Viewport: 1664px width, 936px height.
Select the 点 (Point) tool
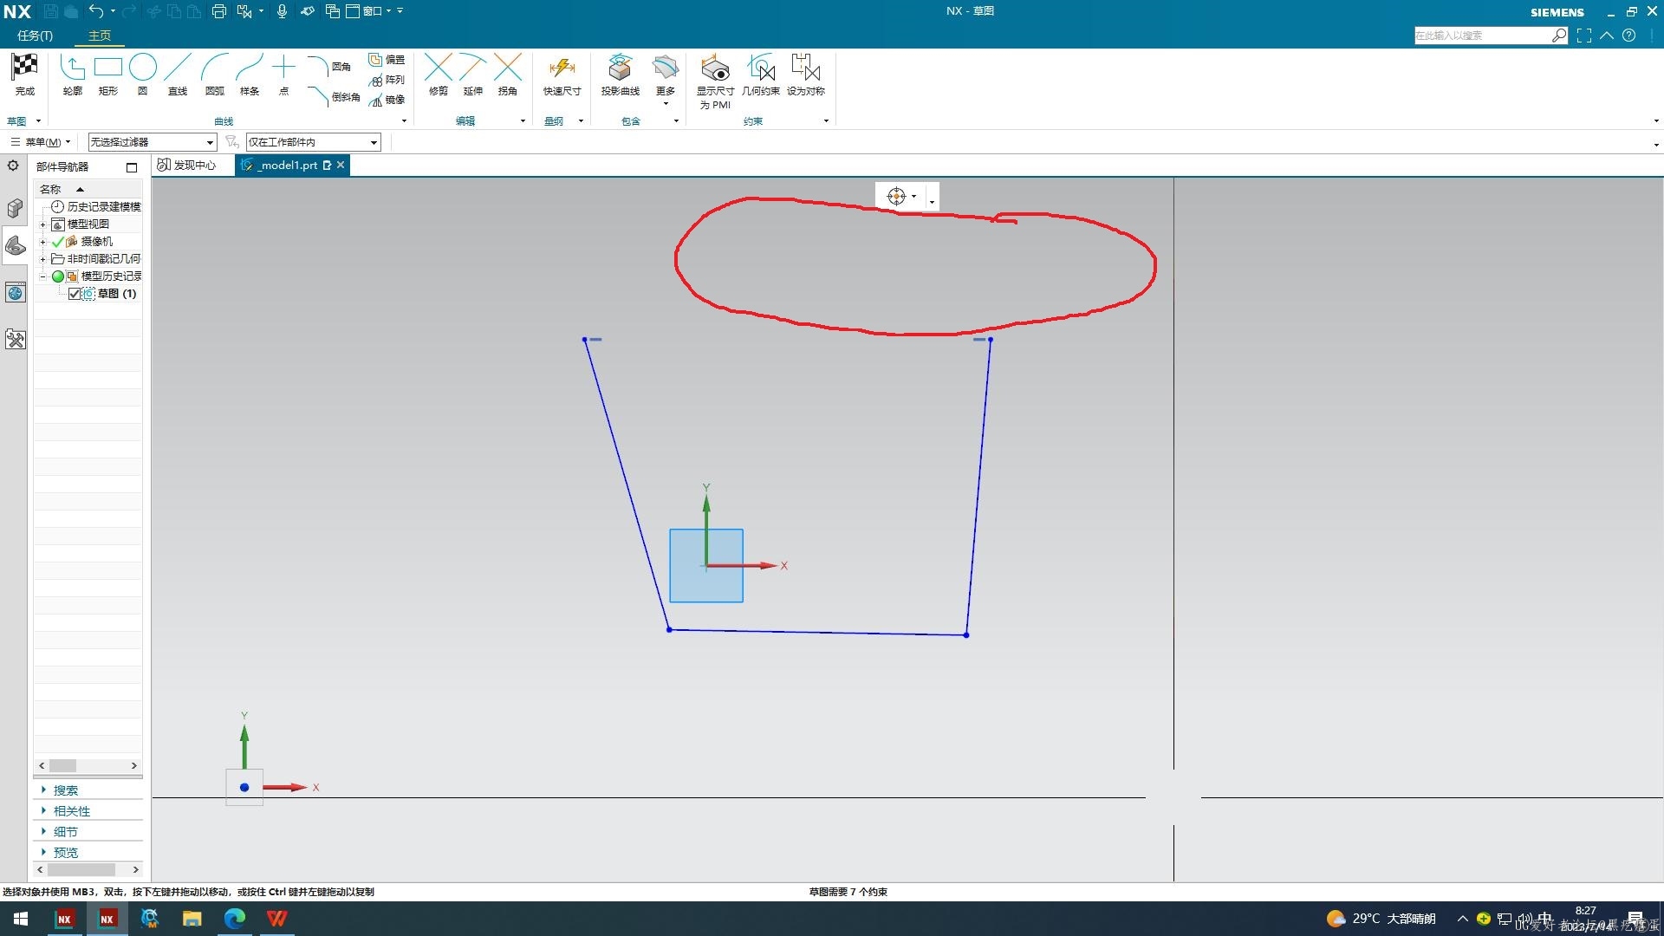pos(283,75)
